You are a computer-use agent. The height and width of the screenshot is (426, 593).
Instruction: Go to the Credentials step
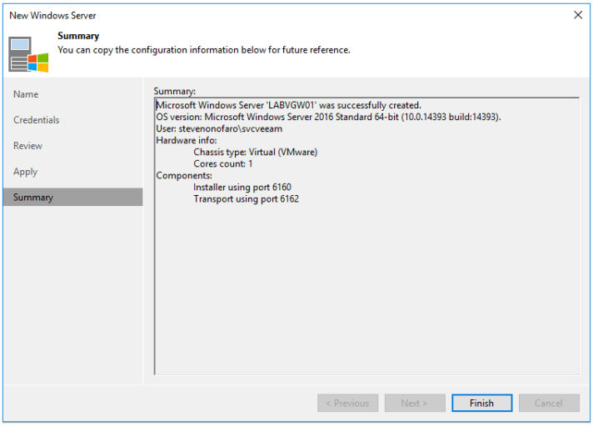pyautogui.click(x=37, y=120)
